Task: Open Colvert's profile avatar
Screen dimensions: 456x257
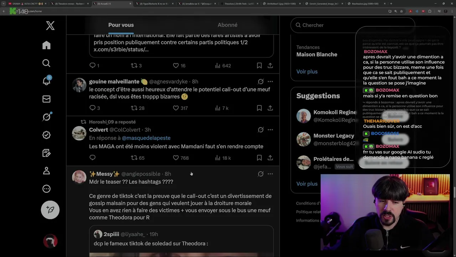Action: pyautogui.click(x=79, y=133)
